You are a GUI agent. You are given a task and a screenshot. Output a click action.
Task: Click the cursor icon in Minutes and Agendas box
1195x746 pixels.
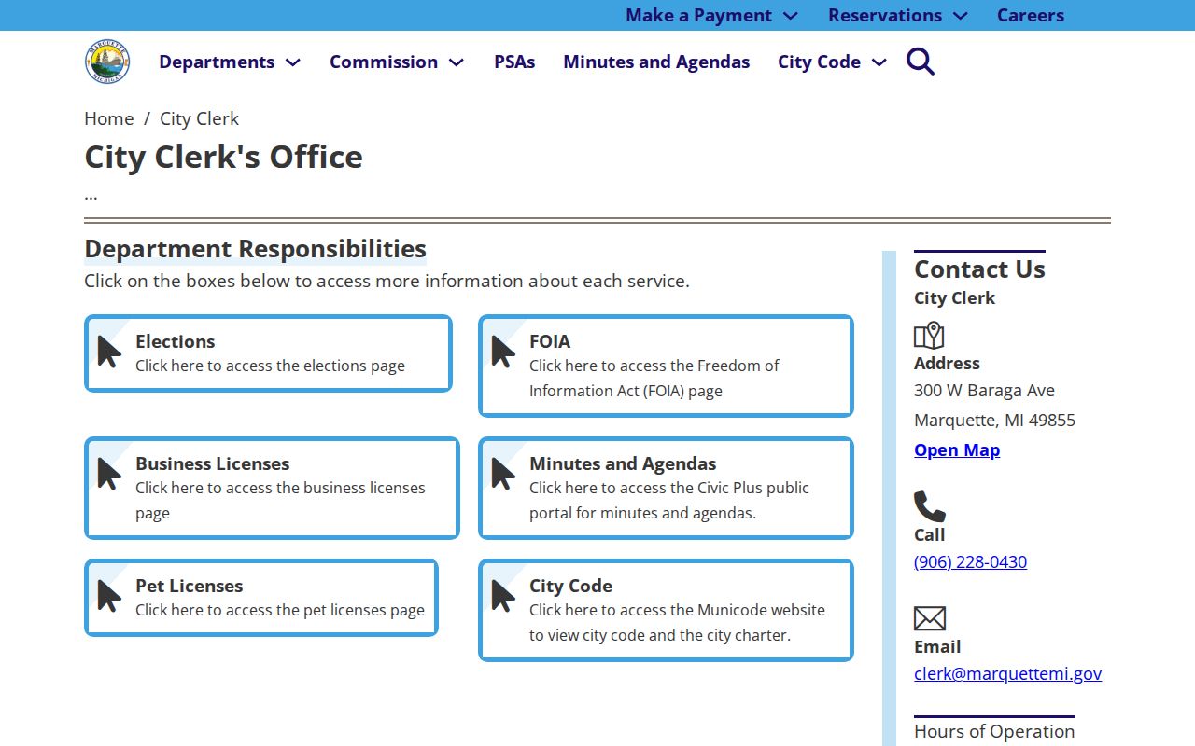coord(503,474)
